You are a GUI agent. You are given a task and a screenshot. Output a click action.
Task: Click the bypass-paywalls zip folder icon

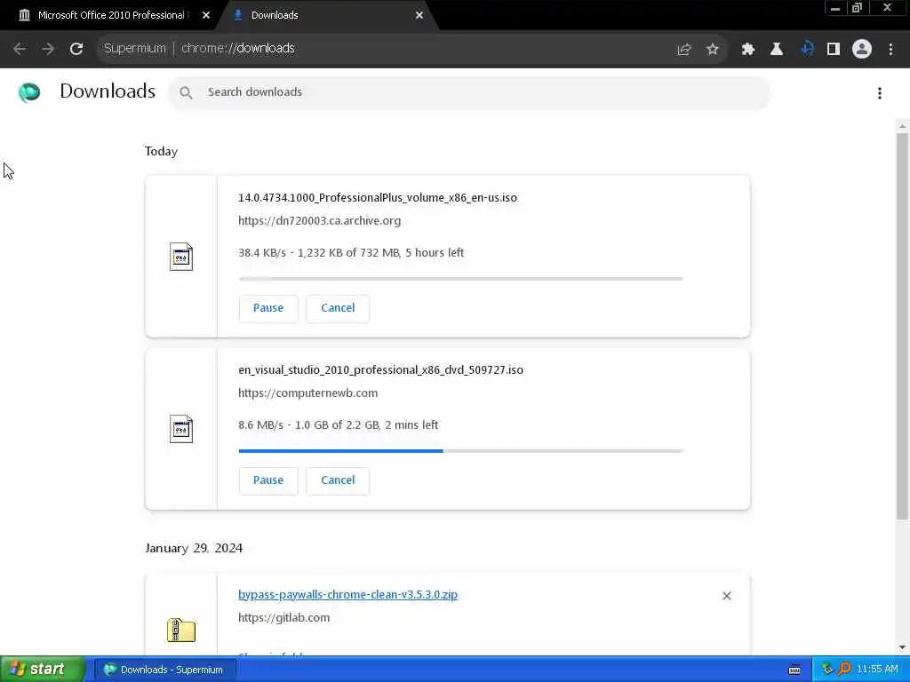point(181,630)
